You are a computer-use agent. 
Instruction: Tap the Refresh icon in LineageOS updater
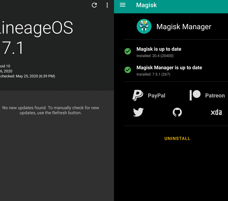(94, 5)
